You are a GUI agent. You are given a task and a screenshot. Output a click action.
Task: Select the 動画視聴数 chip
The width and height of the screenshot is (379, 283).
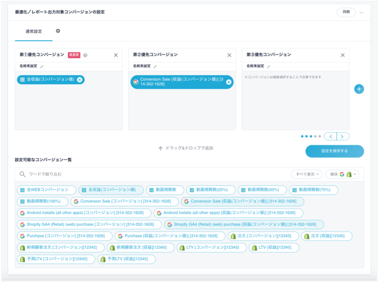(x=165, y=190)
